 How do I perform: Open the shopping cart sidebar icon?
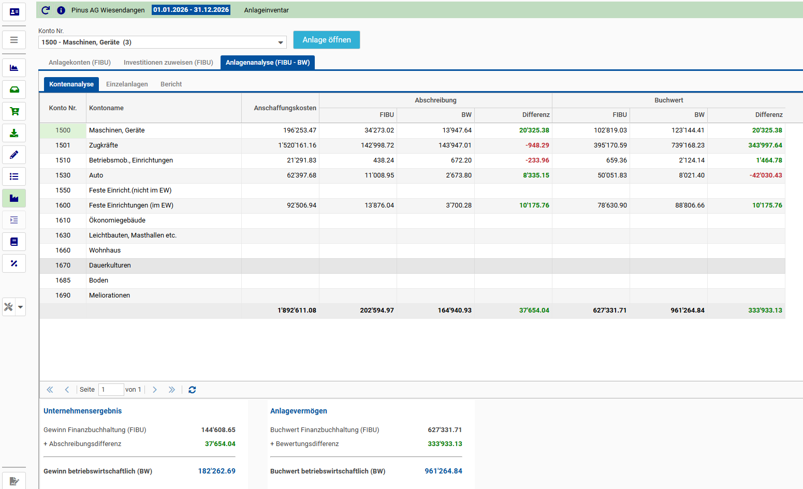point(14,111)
